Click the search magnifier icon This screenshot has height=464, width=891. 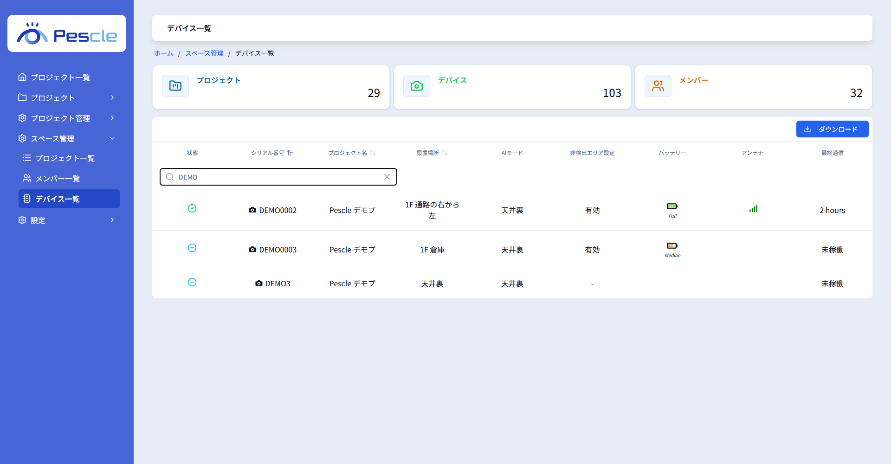170,177
